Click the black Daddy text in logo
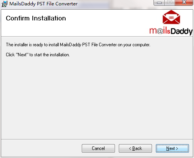Screen dimensions: 194x158 (x=182, y=31)
